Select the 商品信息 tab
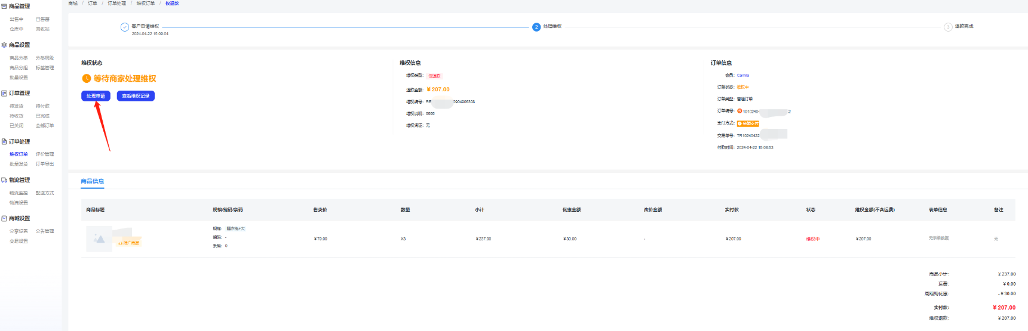 (x=93, y=181)
